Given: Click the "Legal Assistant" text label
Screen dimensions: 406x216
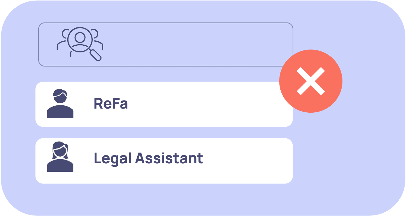Looking at the screenshot, I should tap(148, 158).
